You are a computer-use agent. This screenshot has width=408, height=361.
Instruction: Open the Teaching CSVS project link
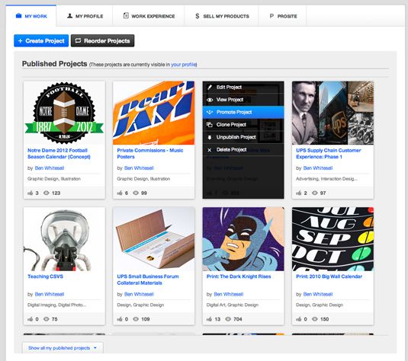45,276
